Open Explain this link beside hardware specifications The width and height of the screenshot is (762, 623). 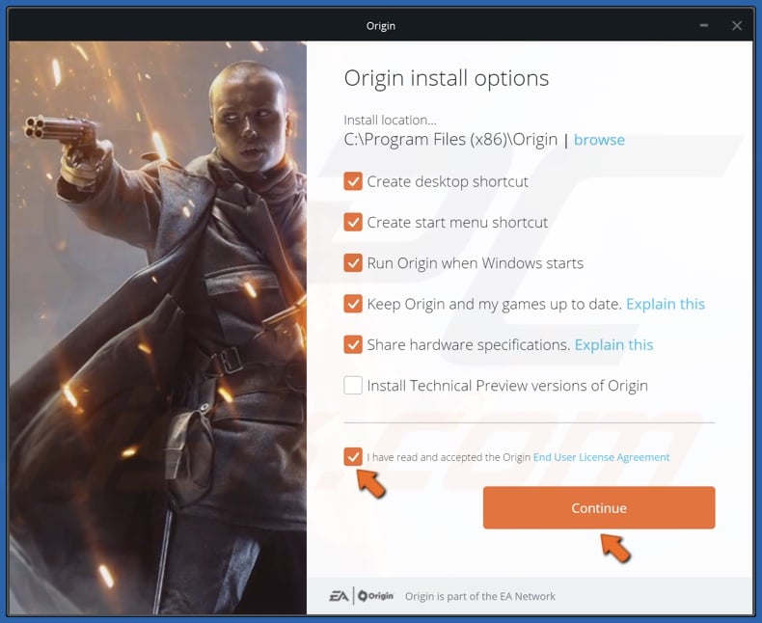(x=613, y=344)
